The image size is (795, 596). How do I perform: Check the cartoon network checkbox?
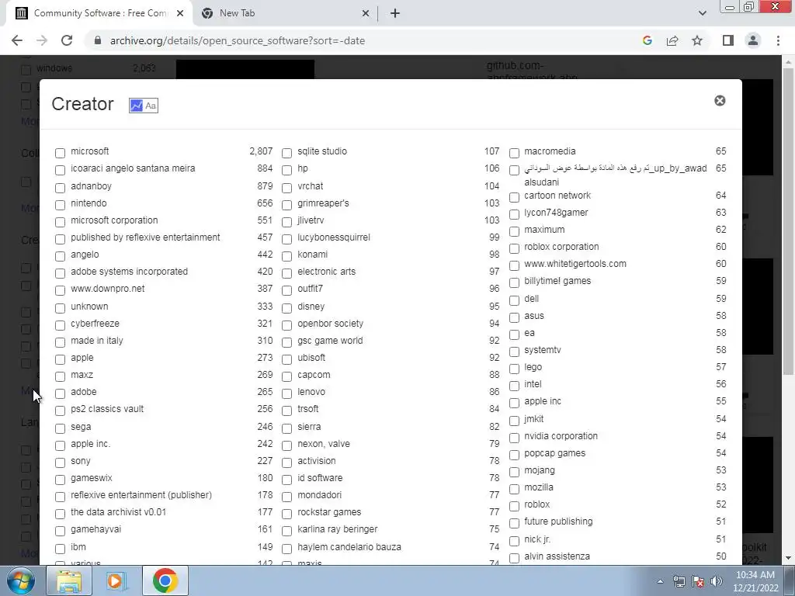coord(514,196)
